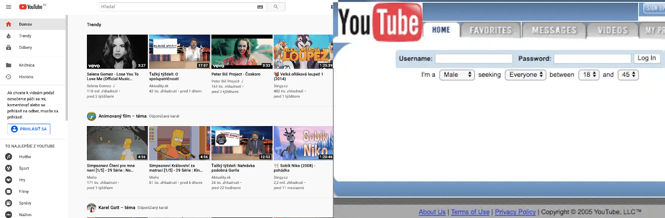Select Hudba music category icon
Image resolution: width=665 pixels, height=218 pixels.
click(x=9, y=157)
